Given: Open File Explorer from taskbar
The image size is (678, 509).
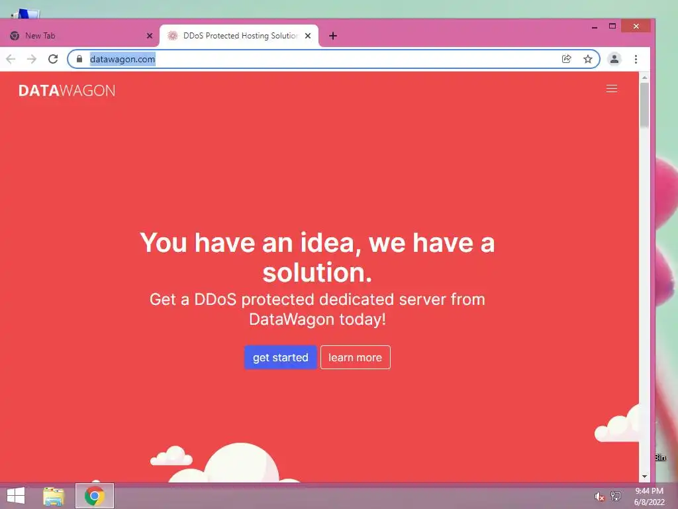Looking at the screenshot, I should click(54, 496).
